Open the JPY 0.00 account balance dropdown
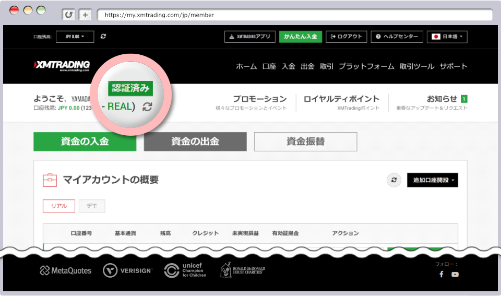501x296 pixels. point(75,37)
